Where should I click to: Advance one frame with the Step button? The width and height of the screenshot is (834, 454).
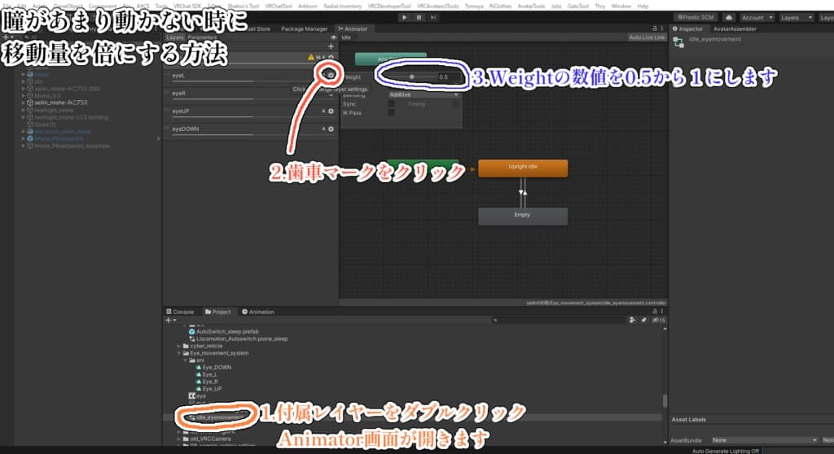tap(433, 18)
